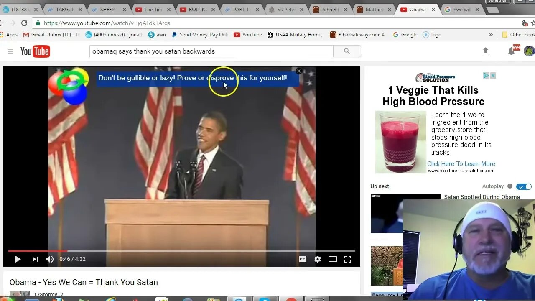Close the SHEEP tab
This screenshot has width=535, height=301.
pyautogui.click(x=124, y=10)
